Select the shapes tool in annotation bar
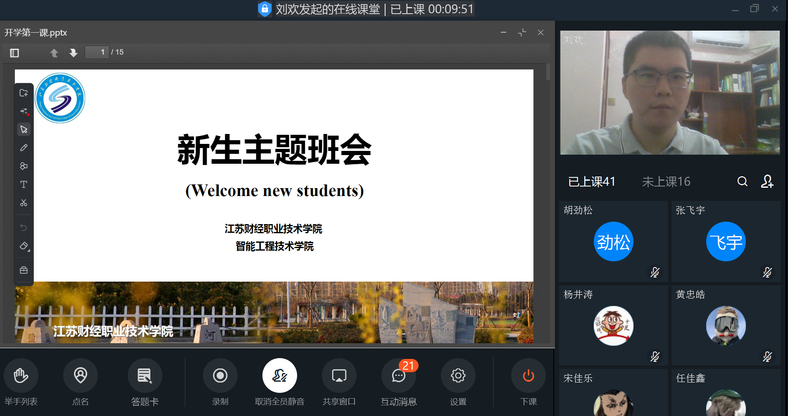Viewport: 788px width, 416px height. [x=24, y=166]
